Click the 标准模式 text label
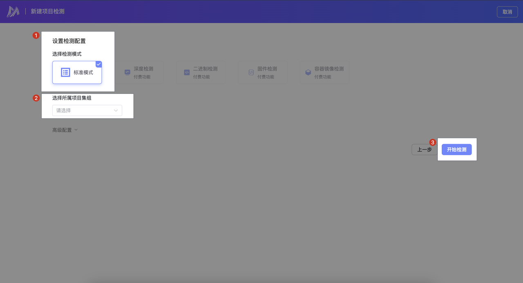This screenshot has height=283, width=523. click(x=83, y=72)
